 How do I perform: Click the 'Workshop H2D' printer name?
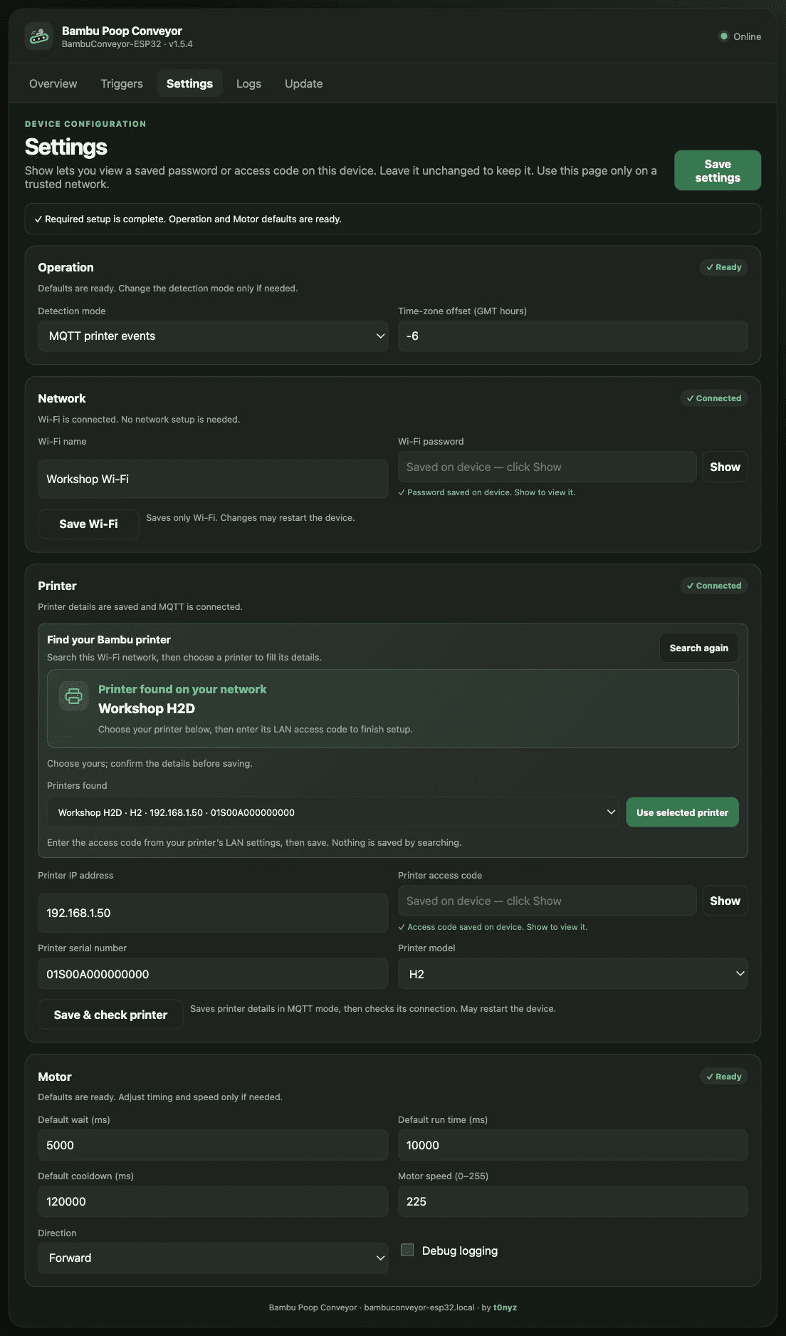pyautogui.click(x=147, y=708)
